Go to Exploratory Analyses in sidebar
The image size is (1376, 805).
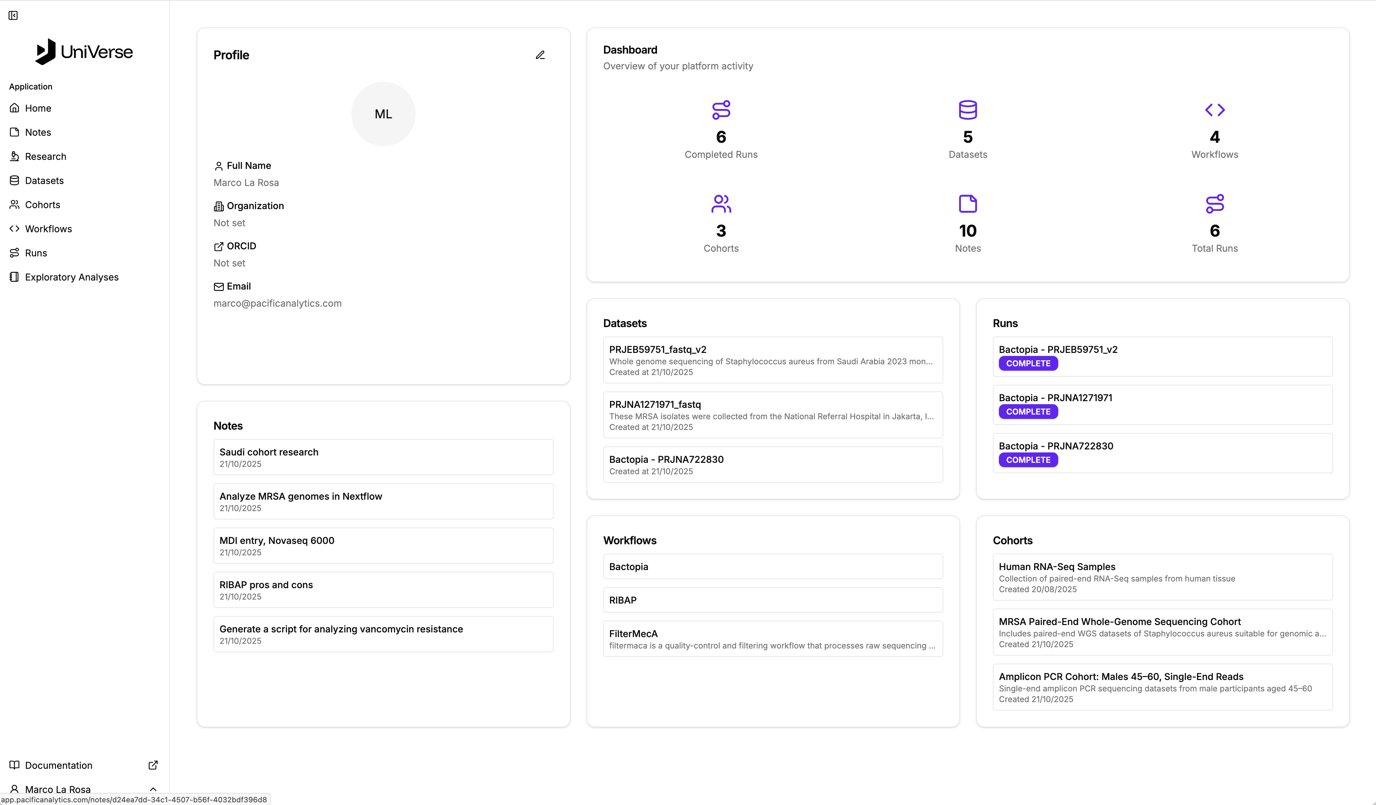pos(71,277)
